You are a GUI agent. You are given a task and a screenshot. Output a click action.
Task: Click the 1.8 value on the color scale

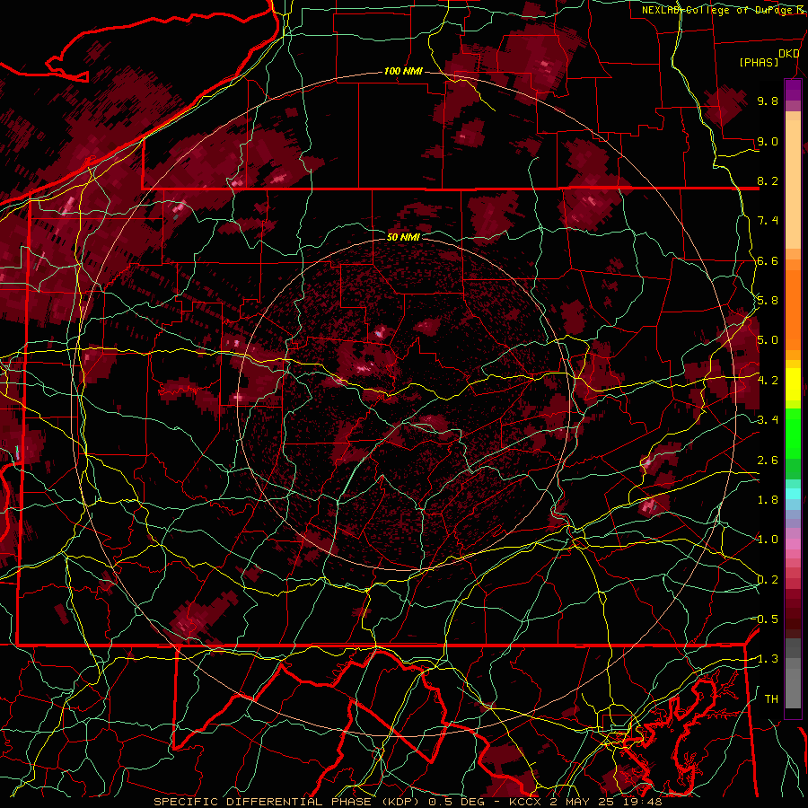pyautogui.click(x=768, y=500)
